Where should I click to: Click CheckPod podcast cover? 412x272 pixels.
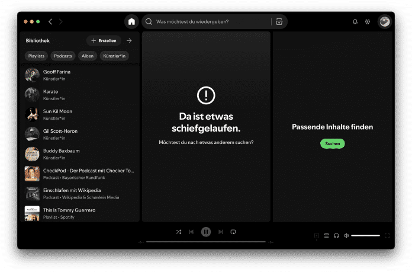pyautogui.click(x=32, y=174)
